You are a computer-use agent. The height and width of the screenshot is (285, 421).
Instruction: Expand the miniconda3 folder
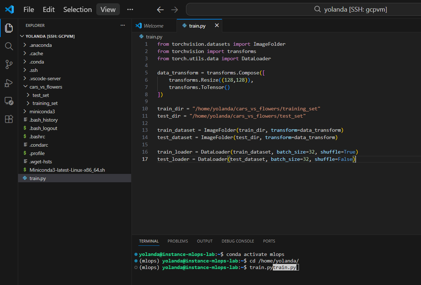click(x=42, y=111)
